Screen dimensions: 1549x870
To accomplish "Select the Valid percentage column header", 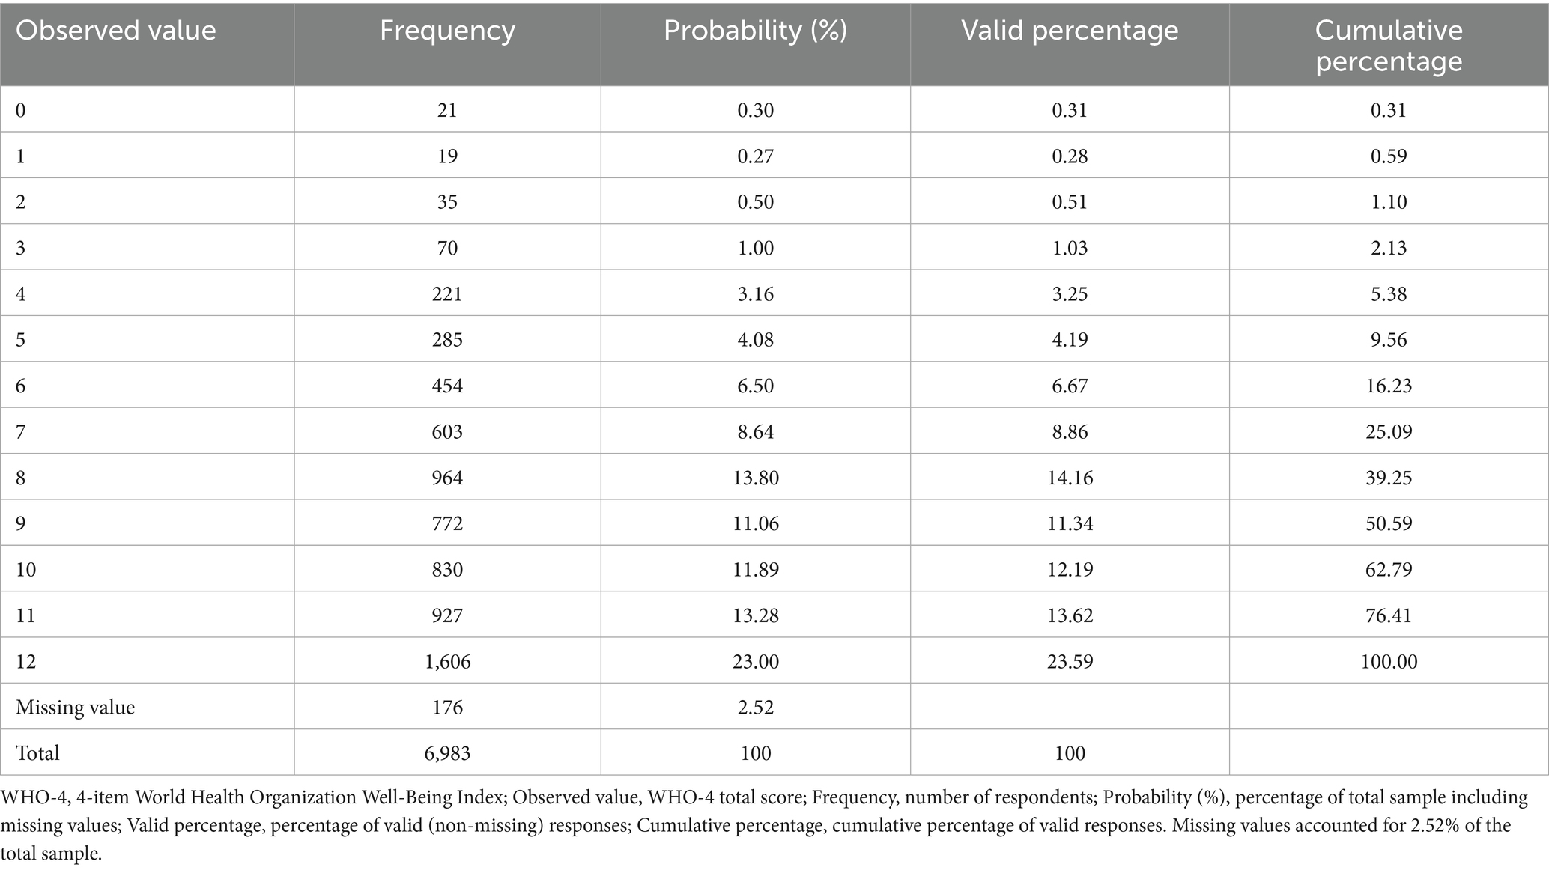I will (x=1070, y=31).
